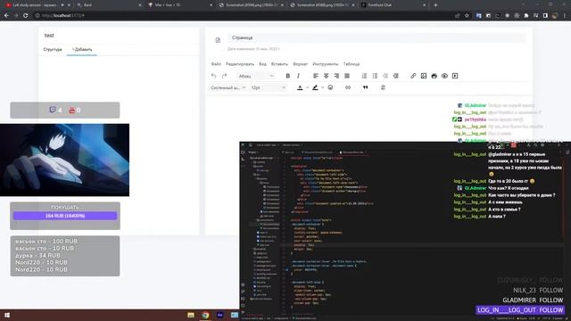
Task: Insert a hyperlink via link icon
Action: [x=413, y=76]
